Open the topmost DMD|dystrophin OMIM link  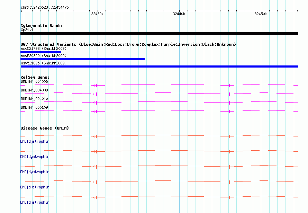(x=35, y=141)
